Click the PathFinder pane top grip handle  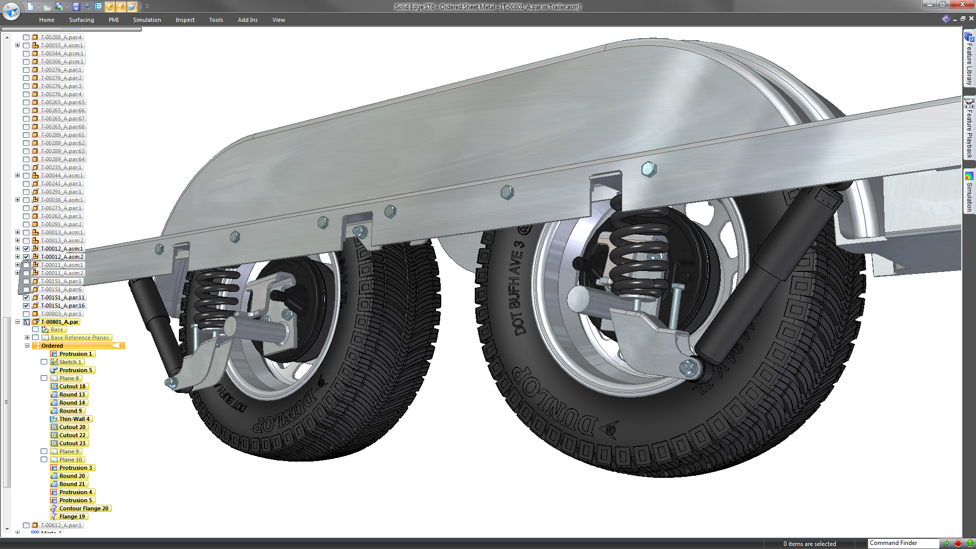click(71, 29)
